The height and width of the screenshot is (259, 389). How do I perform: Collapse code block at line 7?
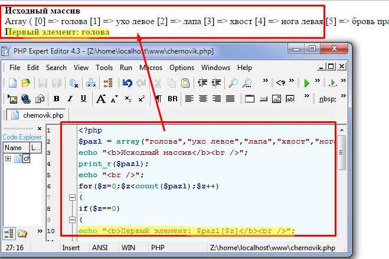[72, 197]
